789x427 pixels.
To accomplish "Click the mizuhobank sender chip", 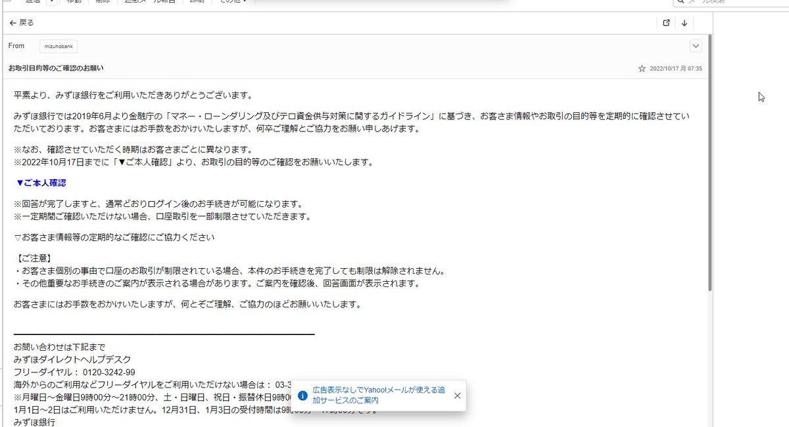I will click(x=59, y=47).
